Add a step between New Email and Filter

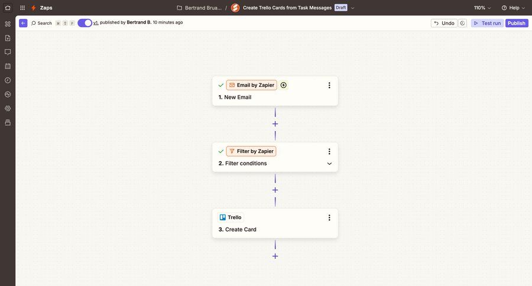point(275,124)
